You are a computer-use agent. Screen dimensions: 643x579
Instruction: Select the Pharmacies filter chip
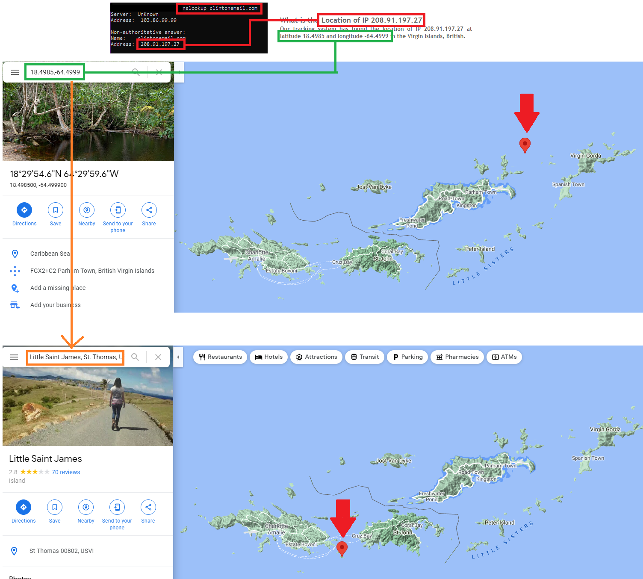tap(457, 357)
